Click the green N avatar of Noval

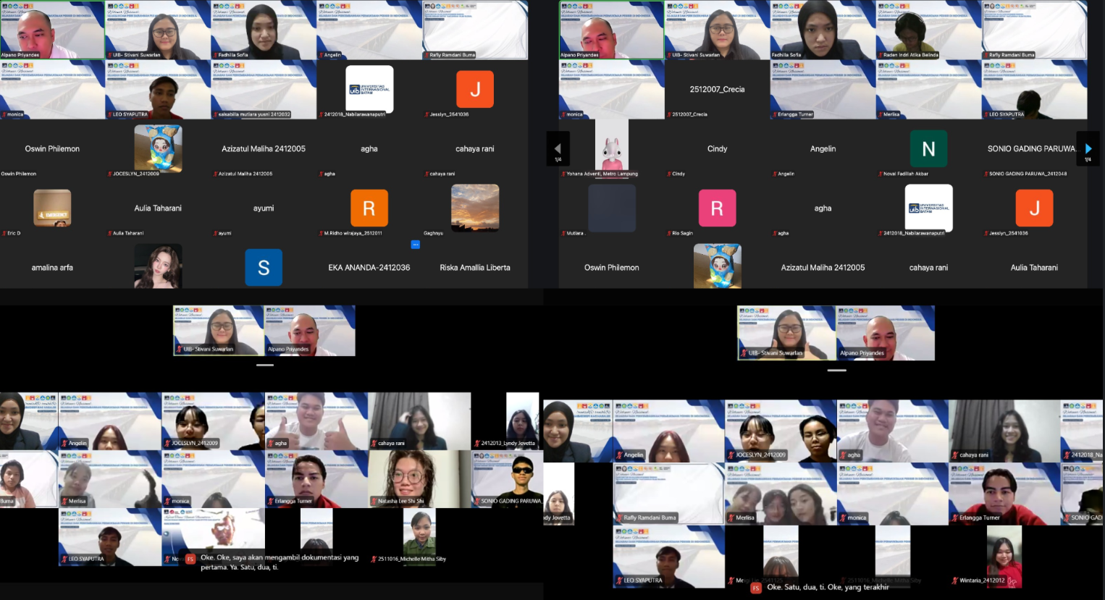pos(928,148)
